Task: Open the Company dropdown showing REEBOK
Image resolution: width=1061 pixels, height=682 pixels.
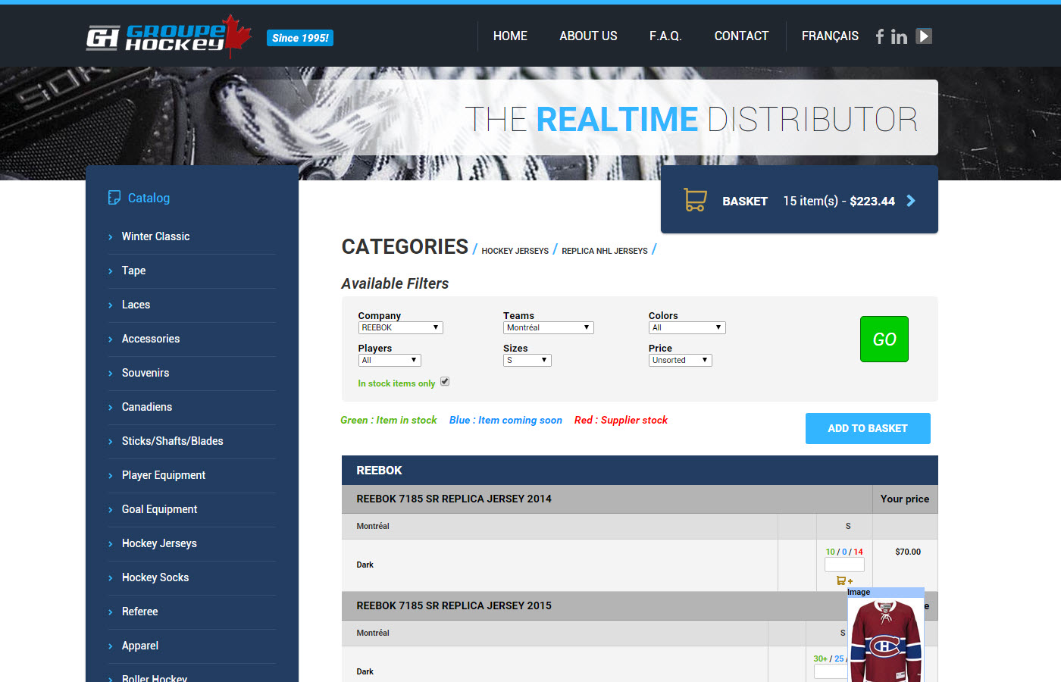Action: (400, 327)
